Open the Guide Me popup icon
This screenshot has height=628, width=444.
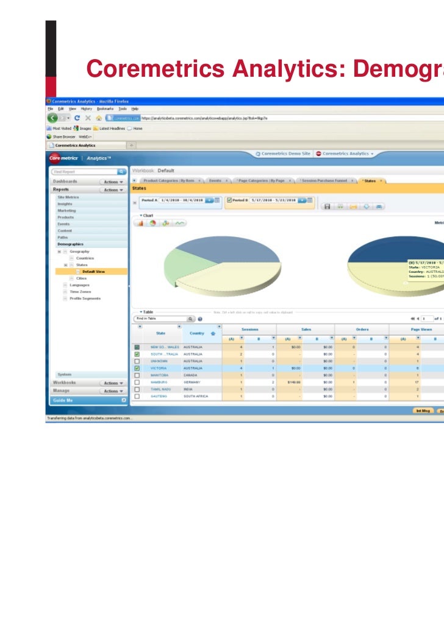click(124, 400)
